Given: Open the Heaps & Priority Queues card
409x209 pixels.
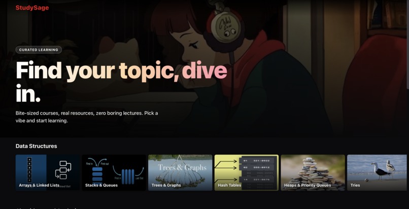Looking at the screenshot, I should point(313,173).
